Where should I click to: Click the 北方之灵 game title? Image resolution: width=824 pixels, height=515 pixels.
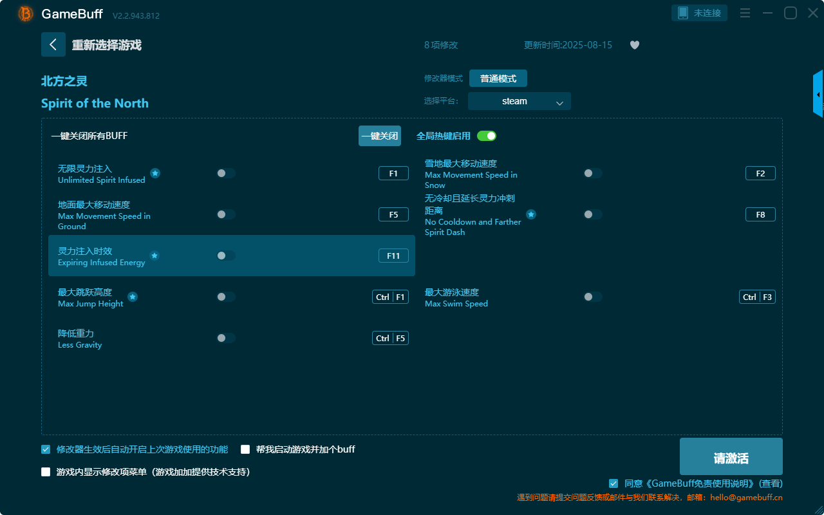pos(64,81)
